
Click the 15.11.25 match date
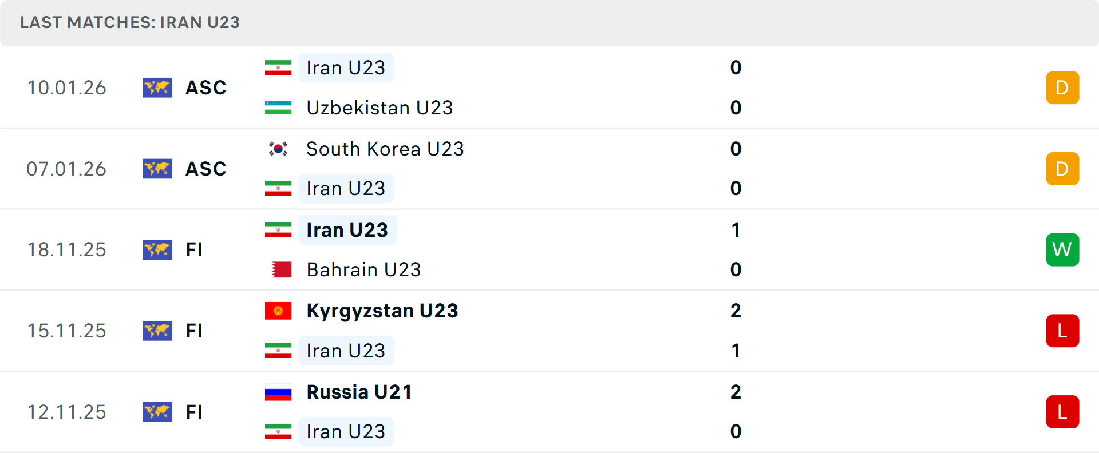click(x=67, y=331)
